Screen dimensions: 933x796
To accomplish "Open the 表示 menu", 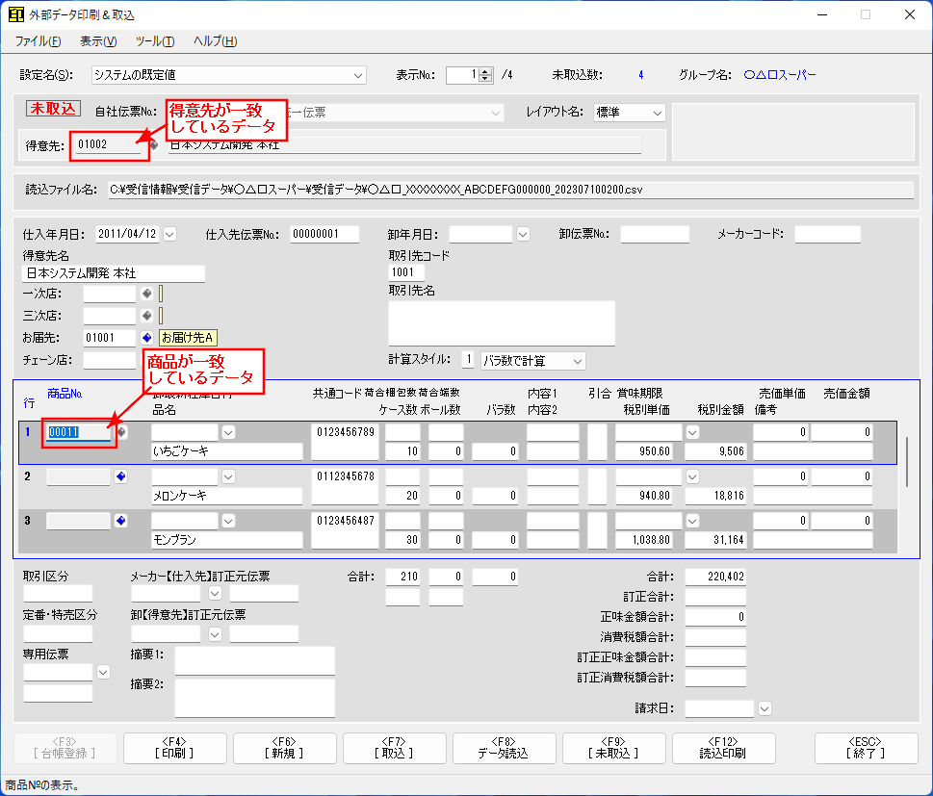I will (x=98, y=41).
